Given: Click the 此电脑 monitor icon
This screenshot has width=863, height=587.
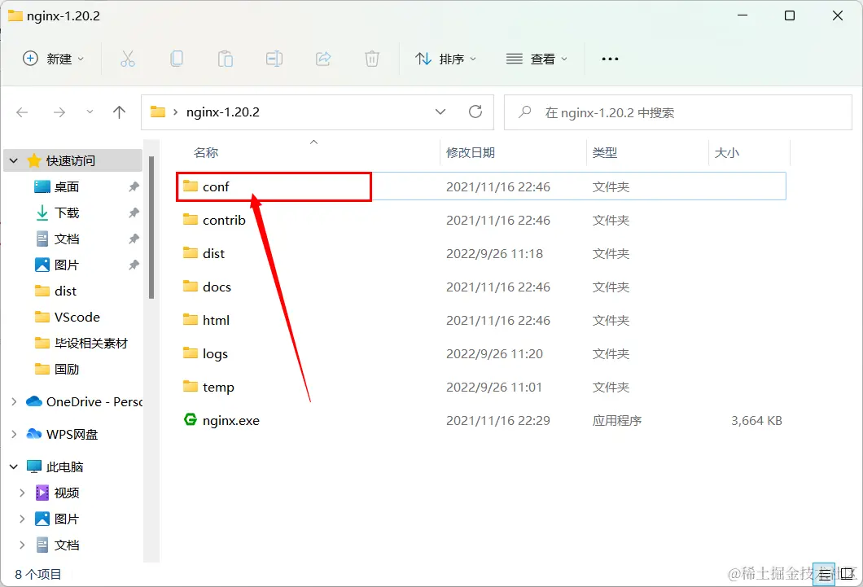Looking at the screenshot, I should (34, 467).
